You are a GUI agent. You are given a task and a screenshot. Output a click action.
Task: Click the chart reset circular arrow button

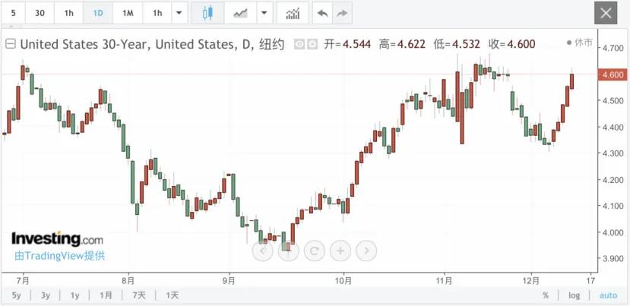pos(314,251)
